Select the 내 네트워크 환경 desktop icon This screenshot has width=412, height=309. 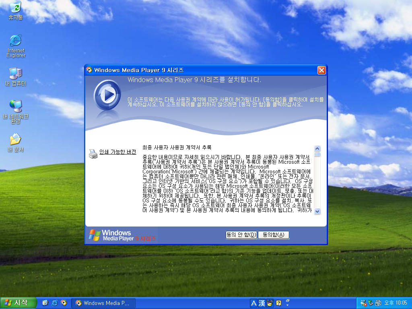[x=16, y=112]
